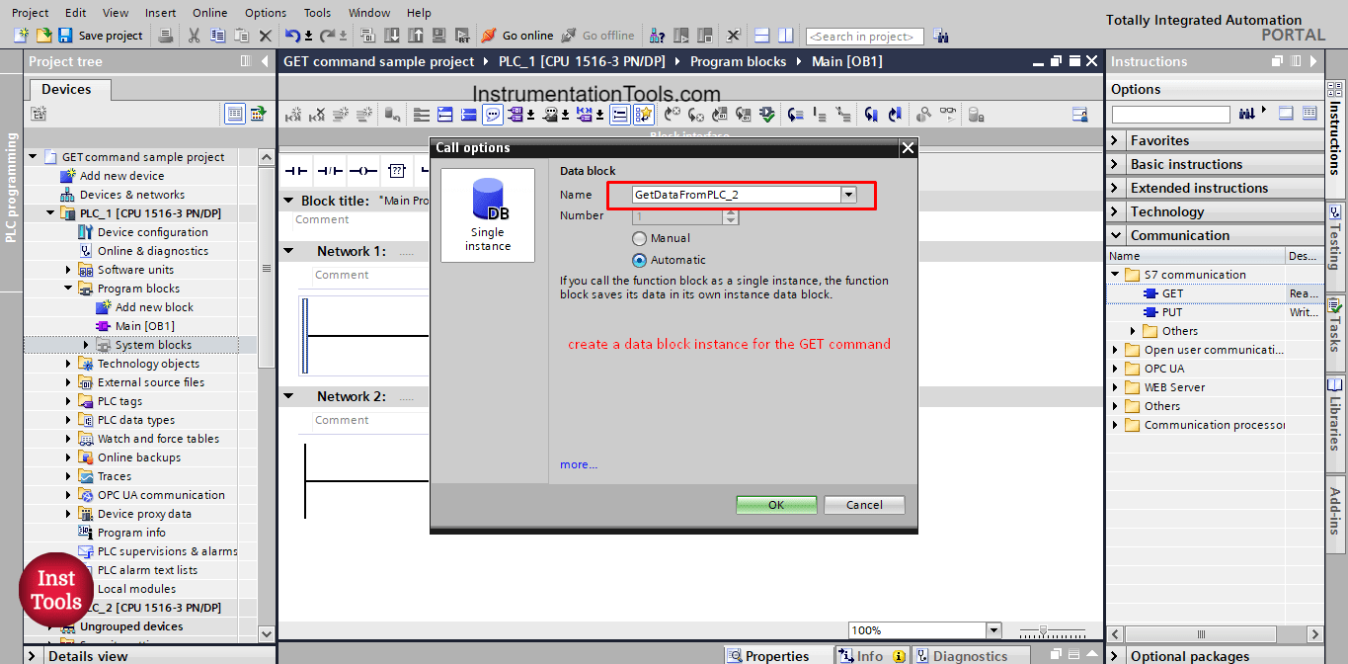Screen dimensions: 1348x664
Task: Create a new project via toolbar icon
Action: (22, 36)
